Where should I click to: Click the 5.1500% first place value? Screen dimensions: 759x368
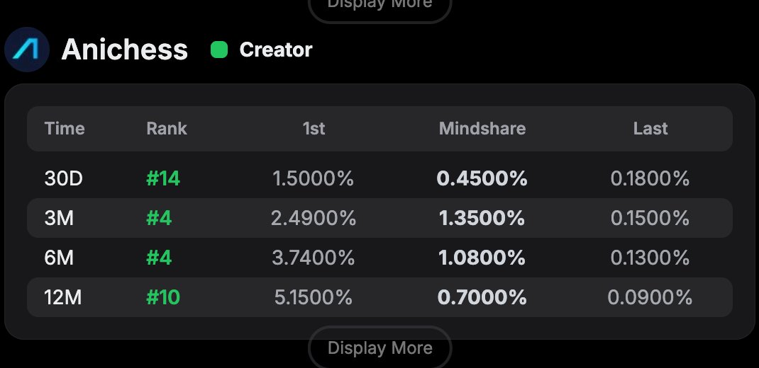click(x=314, y=297)
